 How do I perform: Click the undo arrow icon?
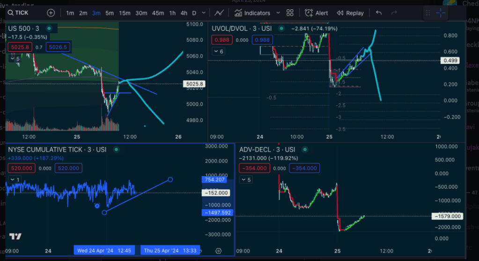click(x=379, y=13)
